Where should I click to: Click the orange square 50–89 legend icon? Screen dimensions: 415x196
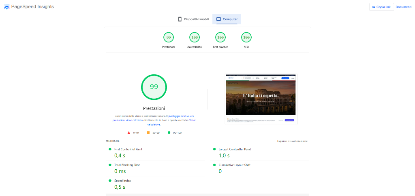click(x=148, y=133)
